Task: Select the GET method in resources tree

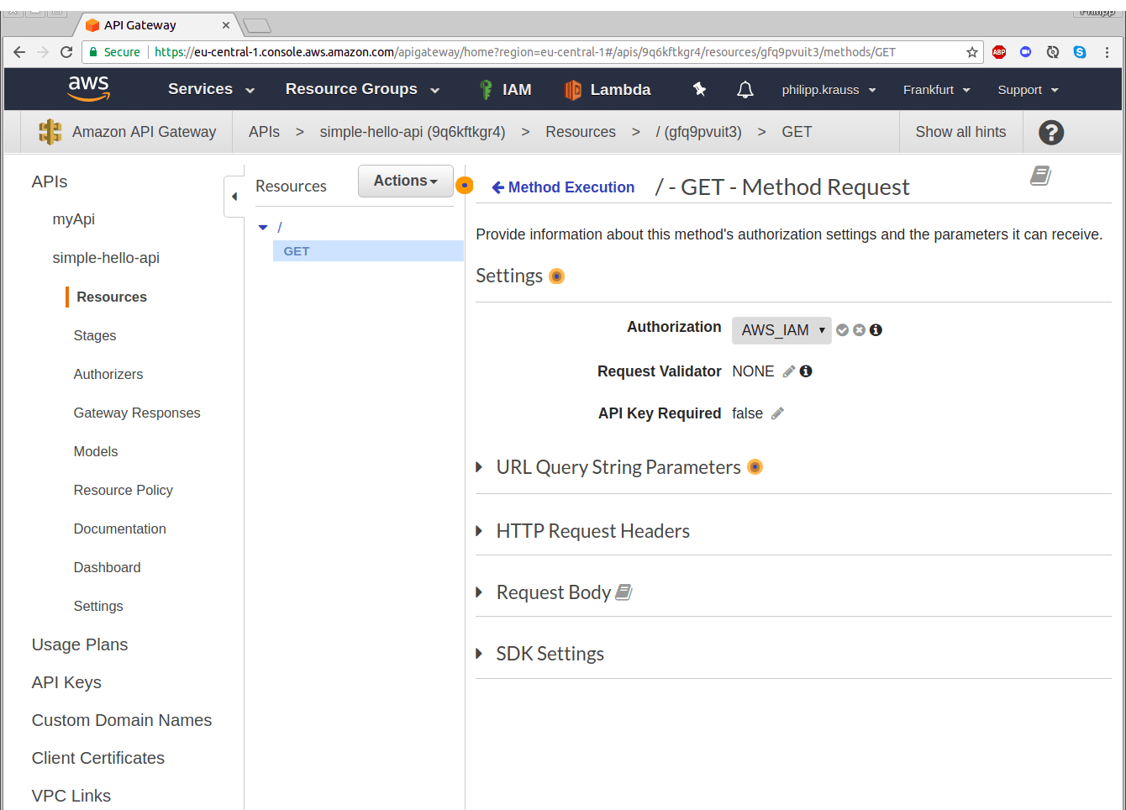Action: [x=297, y=251]
